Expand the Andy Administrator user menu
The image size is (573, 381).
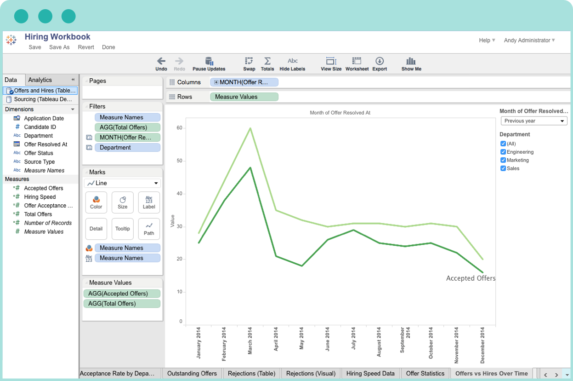(529, 40)
